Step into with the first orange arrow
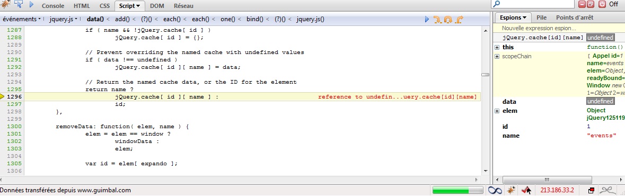 click(x=438, y=19)
